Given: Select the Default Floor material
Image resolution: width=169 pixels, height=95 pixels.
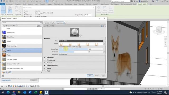Looking at the screenshot, I should [x=22, y=37].
